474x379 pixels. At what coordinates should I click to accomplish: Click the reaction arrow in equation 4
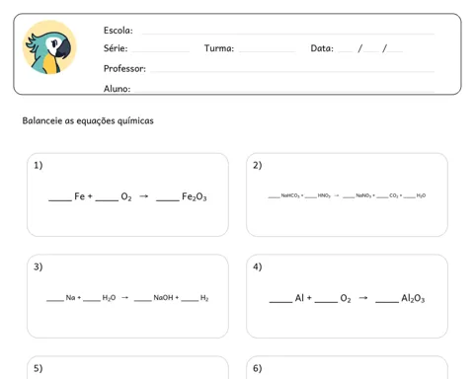[x=363, y=298]
